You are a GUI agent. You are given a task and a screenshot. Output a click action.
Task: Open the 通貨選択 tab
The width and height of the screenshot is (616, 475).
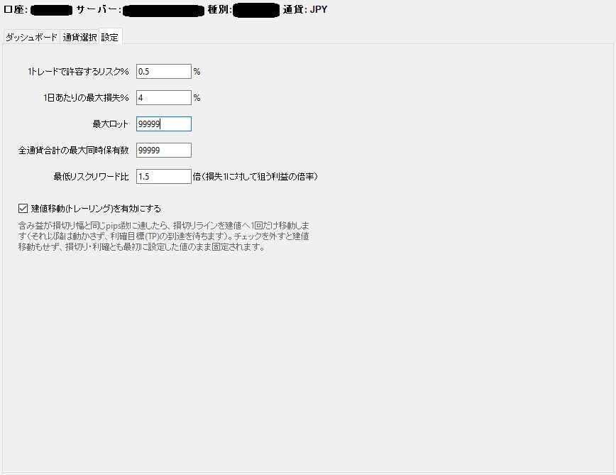pyautogui.click(x=79, y=38)
